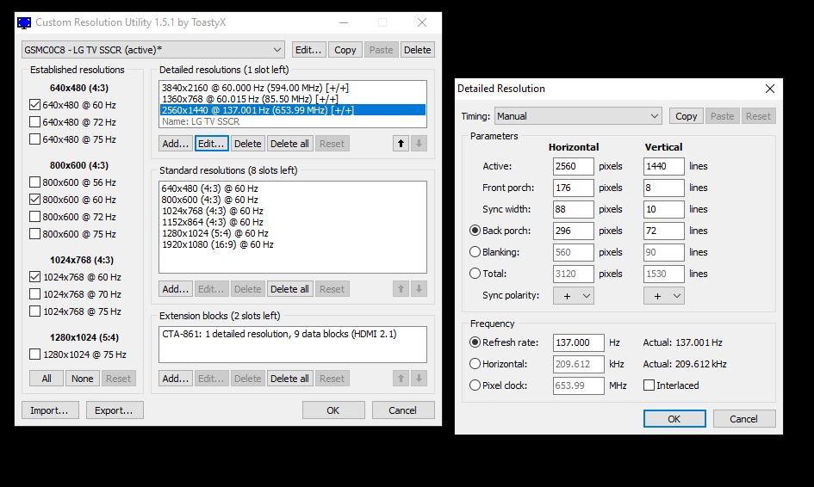814x487 pixels.
Task: Click the None button for established resolutions
Action: click(83, 379)
